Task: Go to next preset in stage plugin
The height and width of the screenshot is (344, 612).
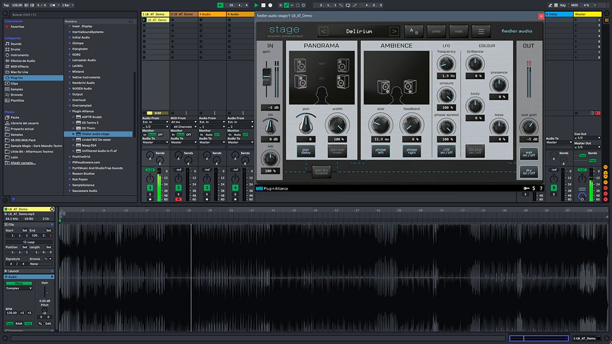Action: 394,32
